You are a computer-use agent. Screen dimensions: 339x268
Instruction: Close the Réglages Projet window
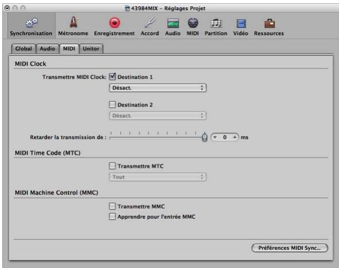click(7, 8)
